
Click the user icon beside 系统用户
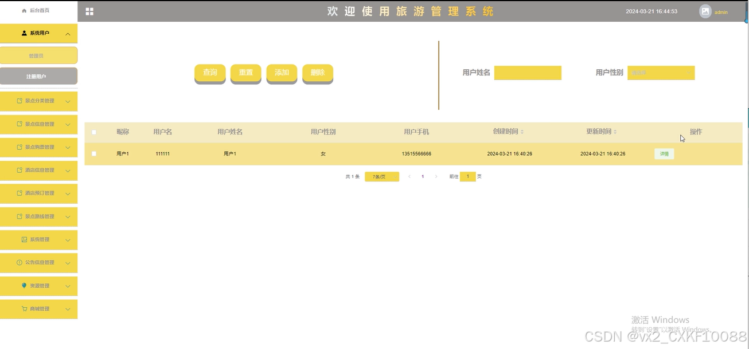click(x=24, y=33)
